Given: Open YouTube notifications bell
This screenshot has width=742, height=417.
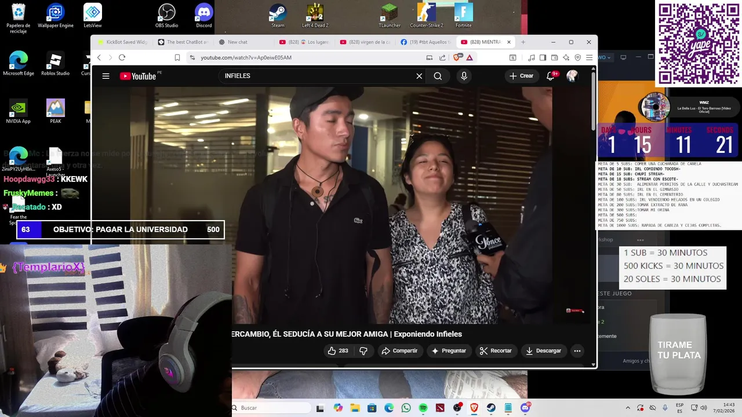Looking at the screenshot, I should [x=551, y=76].
